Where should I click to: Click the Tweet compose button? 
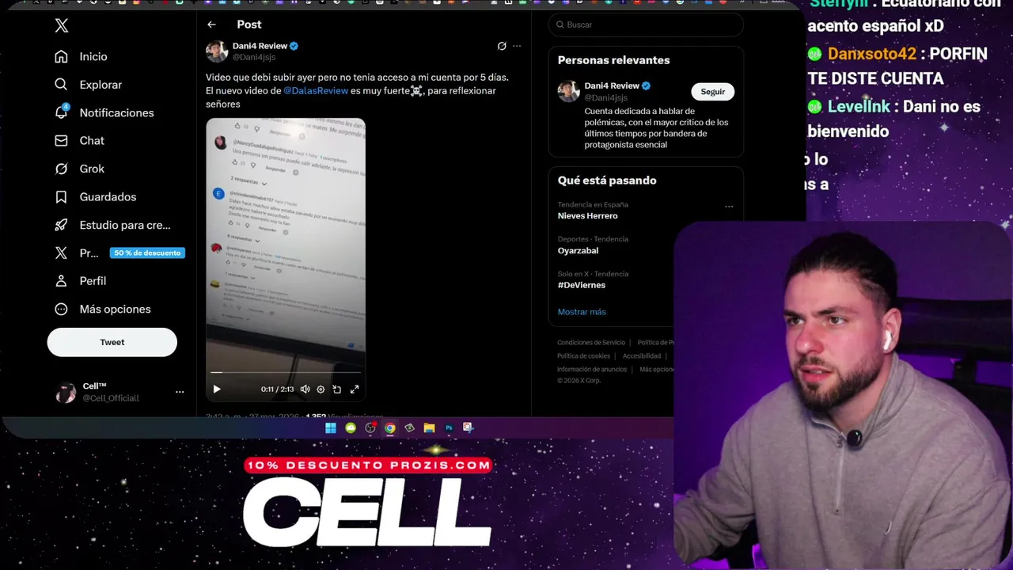pos(112,342)
